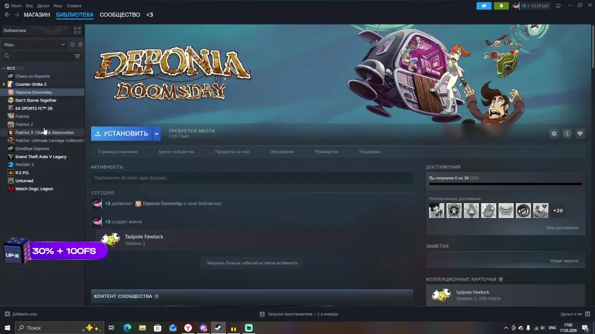The height and width of the screenshot is (334, 595).
Task: Open the <3 profile tab
Action: [x=150, y=15]
